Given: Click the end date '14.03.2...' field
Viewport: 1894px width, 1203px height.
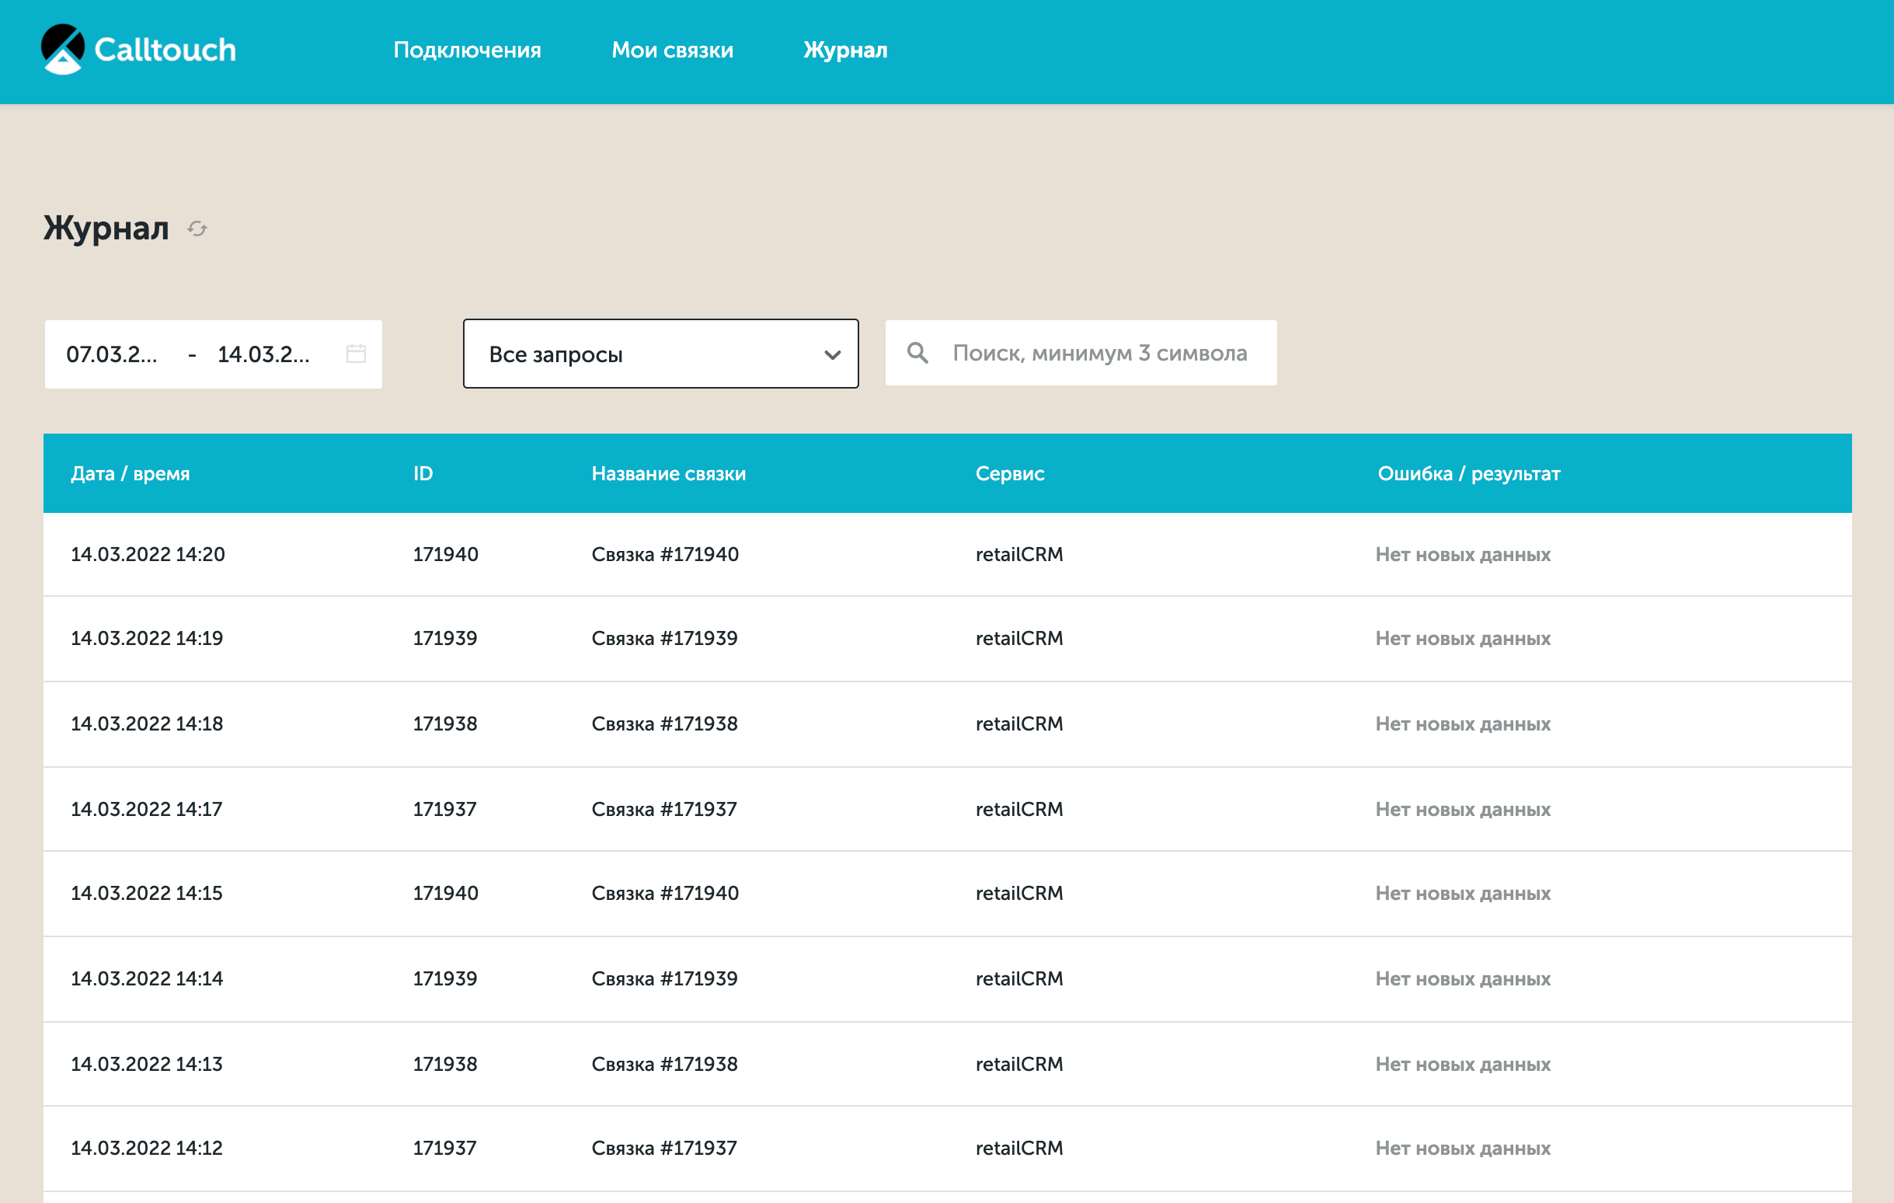Looking at the screenshot, I should click(x=263, y=354).
